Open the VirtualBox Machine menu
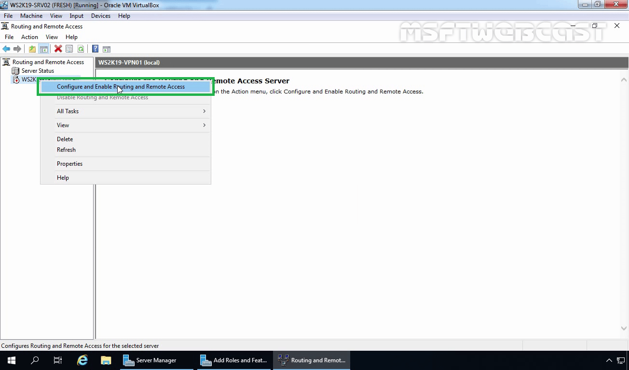This screenshot has height=370, width=629. click(31, 16)
